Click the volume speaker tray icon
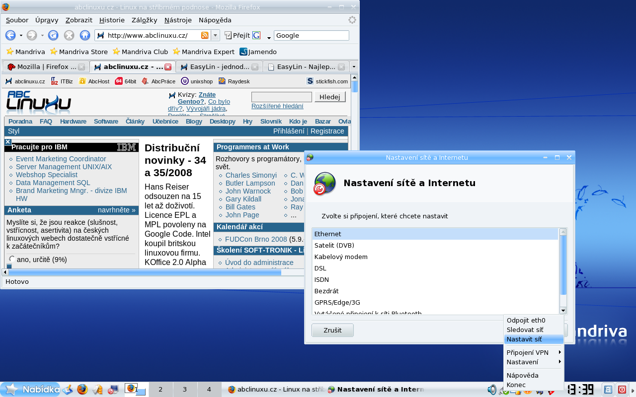The image size is (636, 397). point(492,390)
